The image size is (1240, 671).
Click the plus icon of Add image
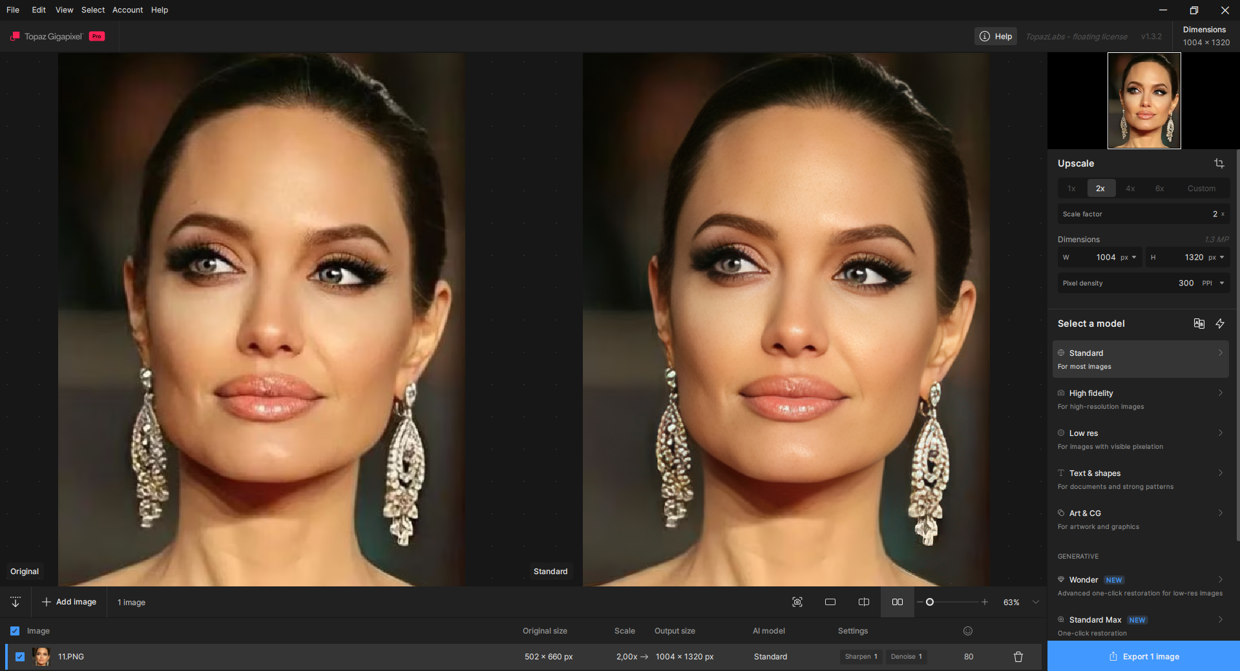point(47,602)
